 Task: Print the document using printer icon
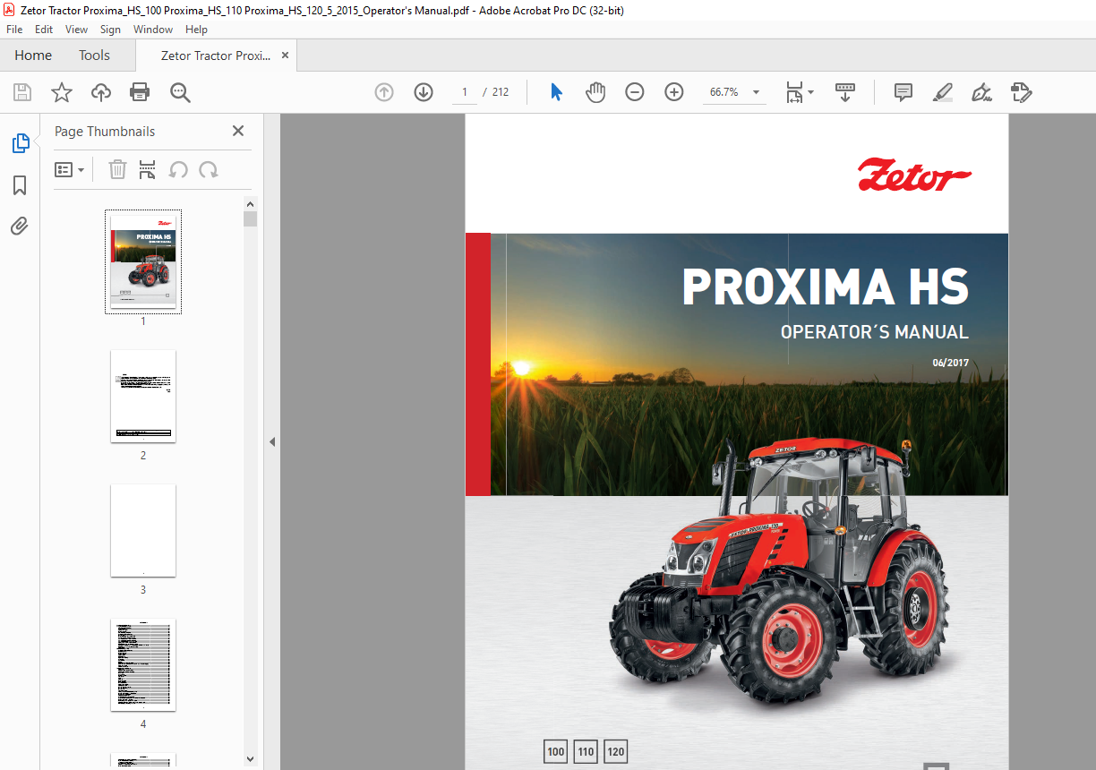point(140,92)
